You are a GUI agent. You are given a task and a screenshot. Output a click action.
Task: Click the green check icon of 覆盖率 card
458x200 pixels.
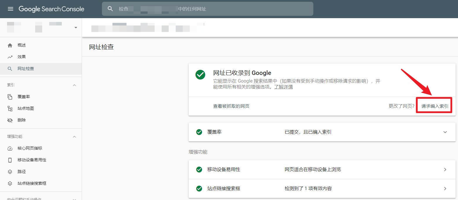(x=199, y=132)
